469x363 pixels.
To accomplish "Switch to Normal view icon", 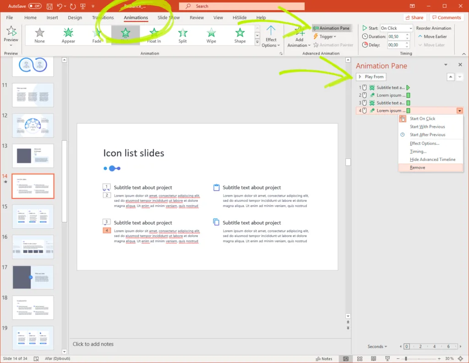I will pyautogui.click(x=346, y=358).
